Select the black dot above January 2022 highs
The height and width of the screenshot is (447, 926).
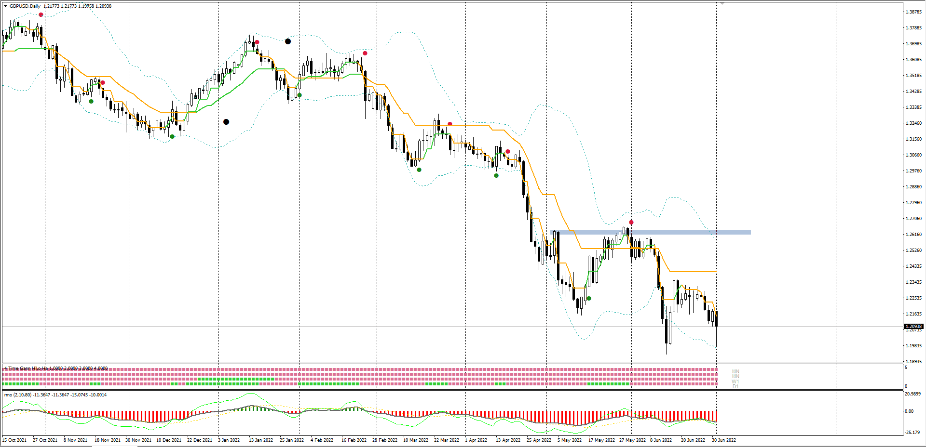288,41
